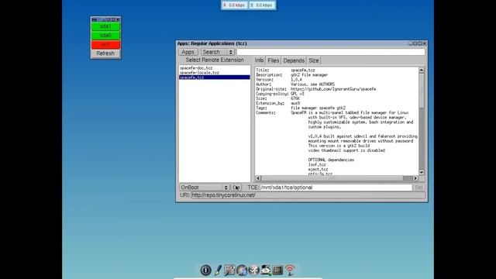496x279 pixels.
Task: Toggle mount of sda5 partition
Action: tap(105, 36)
